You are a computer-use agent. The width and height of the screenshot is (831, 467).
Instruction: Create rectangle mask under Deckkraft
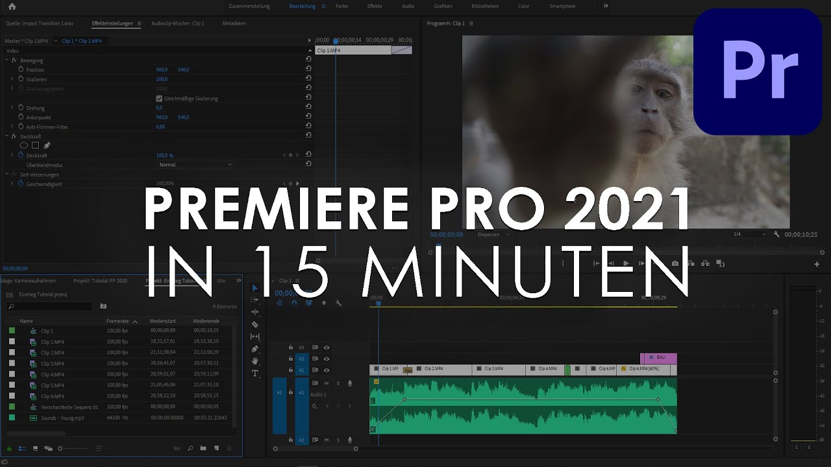point(35,145)
